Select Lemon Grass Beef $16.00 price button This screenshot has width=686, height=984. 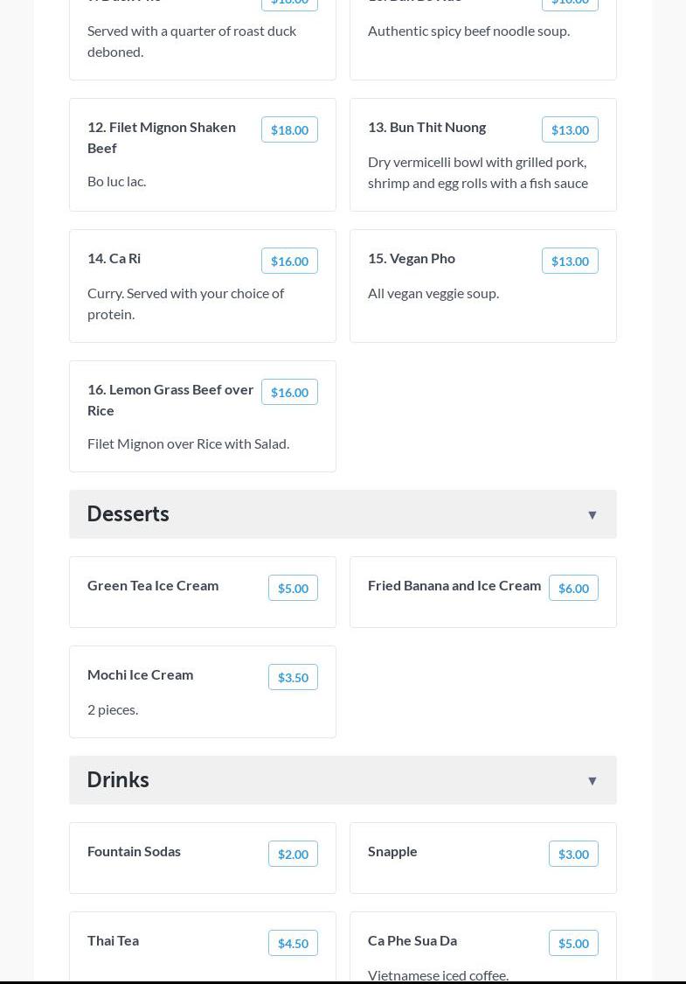289,392
